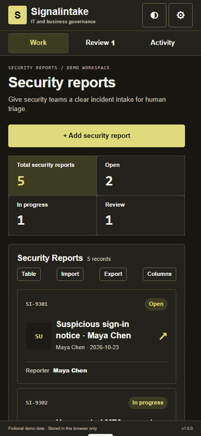Screen dimensions: 201x436
Task: Open the Columns options
Action: [x=159, y=274]
